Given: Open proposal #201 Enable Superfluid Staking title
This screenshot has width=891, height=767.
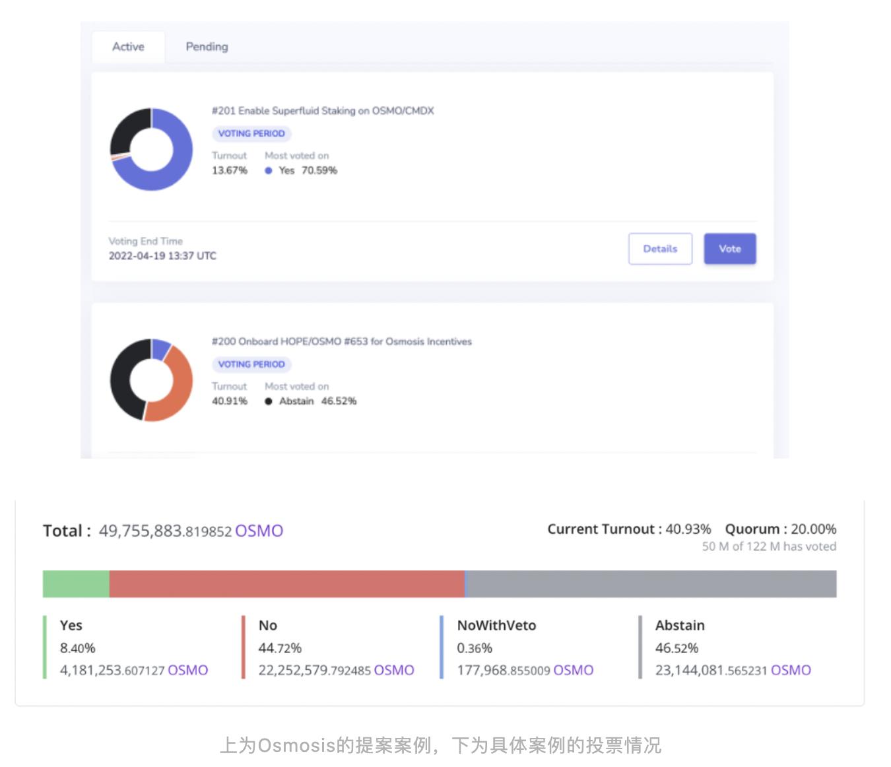Looking at the screenshot, I should [323, 111].
